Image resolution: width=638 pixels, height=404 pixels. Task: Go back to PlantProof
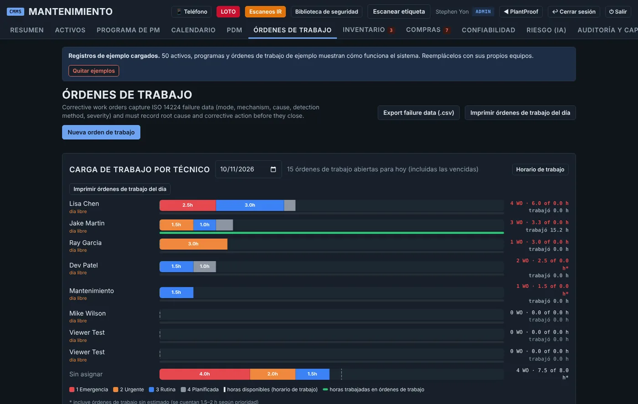[x=521, y=11]
